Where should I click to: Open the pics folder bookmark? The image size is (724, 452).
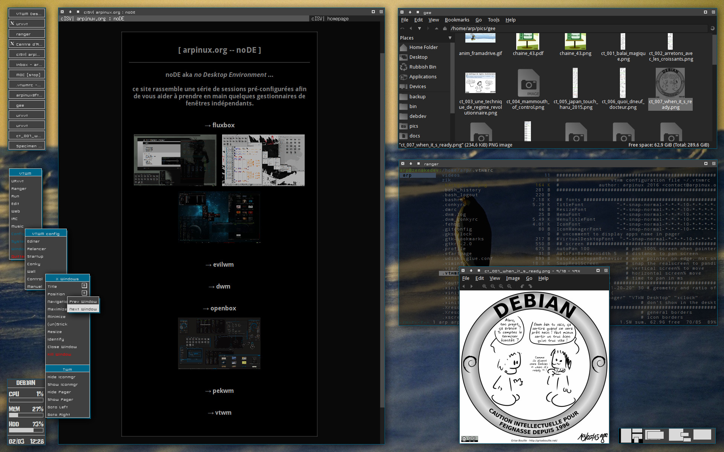tap(424, 126)
